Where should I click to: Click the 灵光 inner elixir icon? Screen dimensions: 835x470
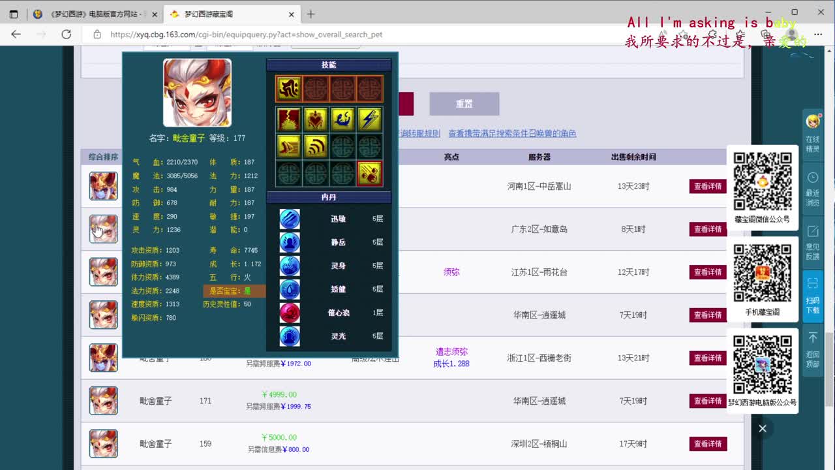[x=290, y=336]
